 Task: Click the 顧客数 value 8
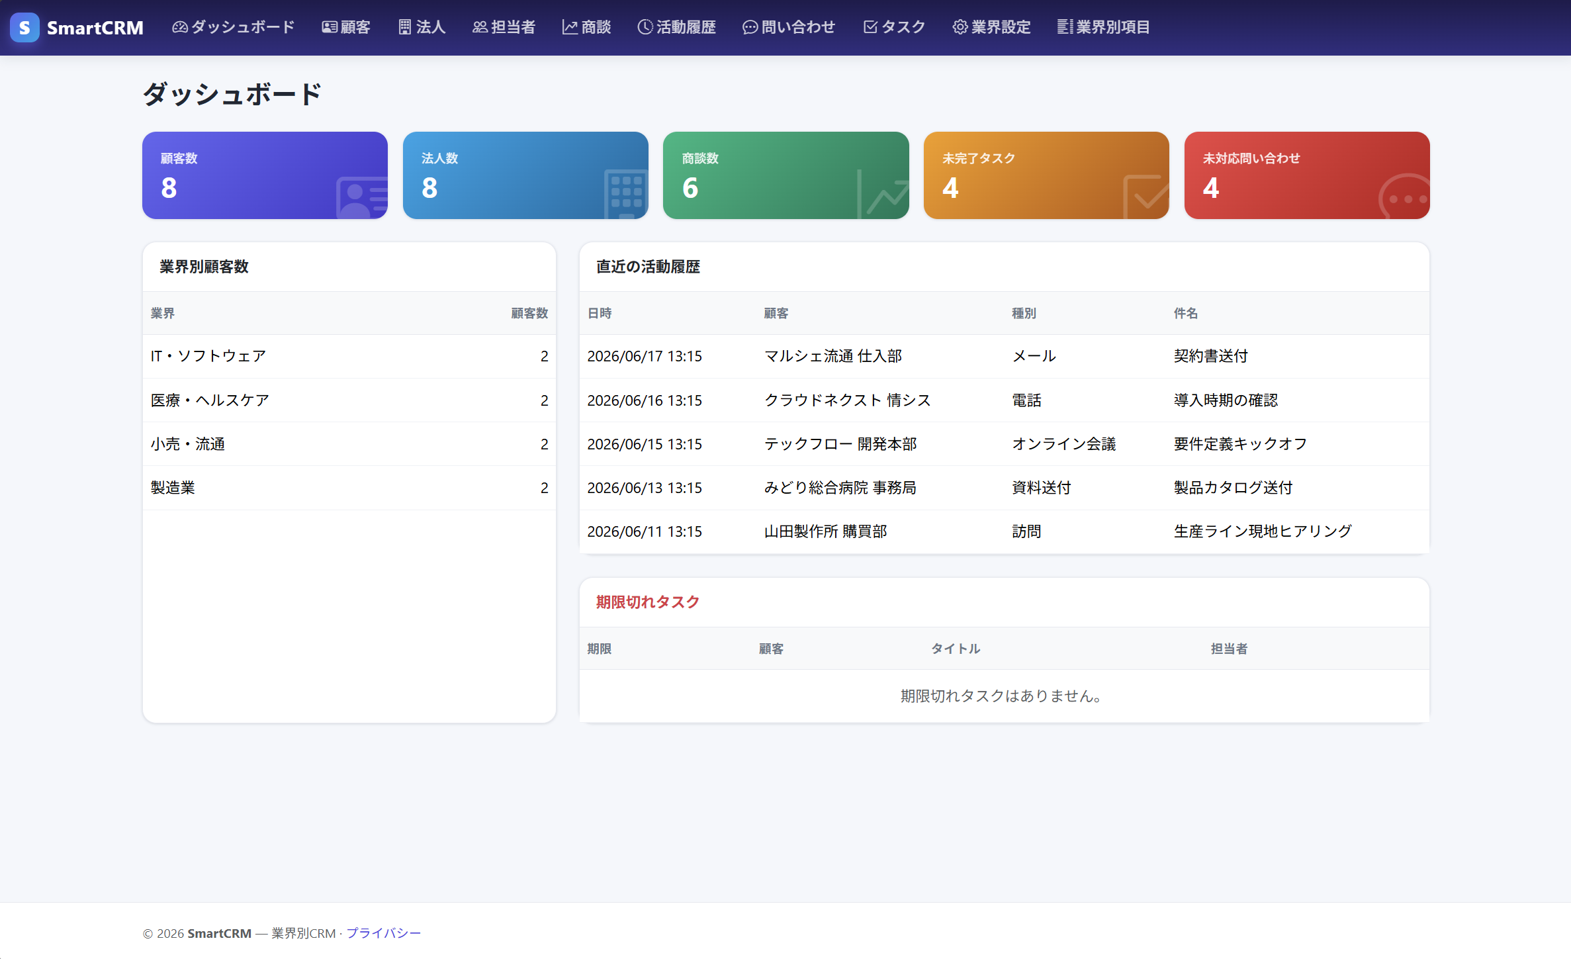tap(169, 188)
